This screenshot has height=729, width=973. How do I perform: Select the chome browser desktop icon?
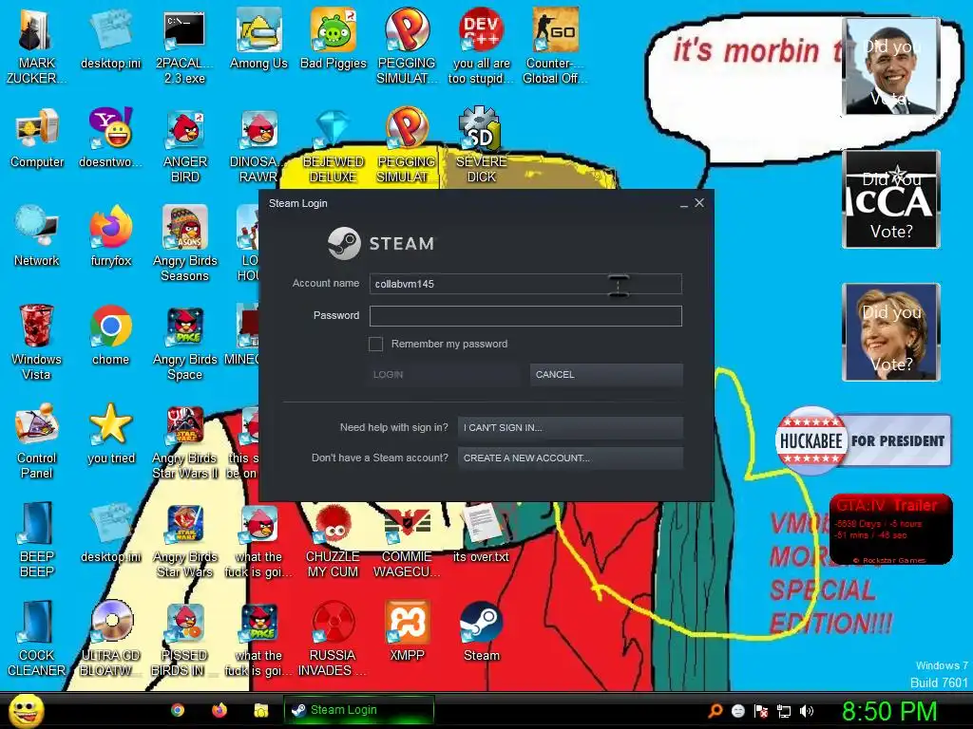pyautogui.click(x=110, y=335)
